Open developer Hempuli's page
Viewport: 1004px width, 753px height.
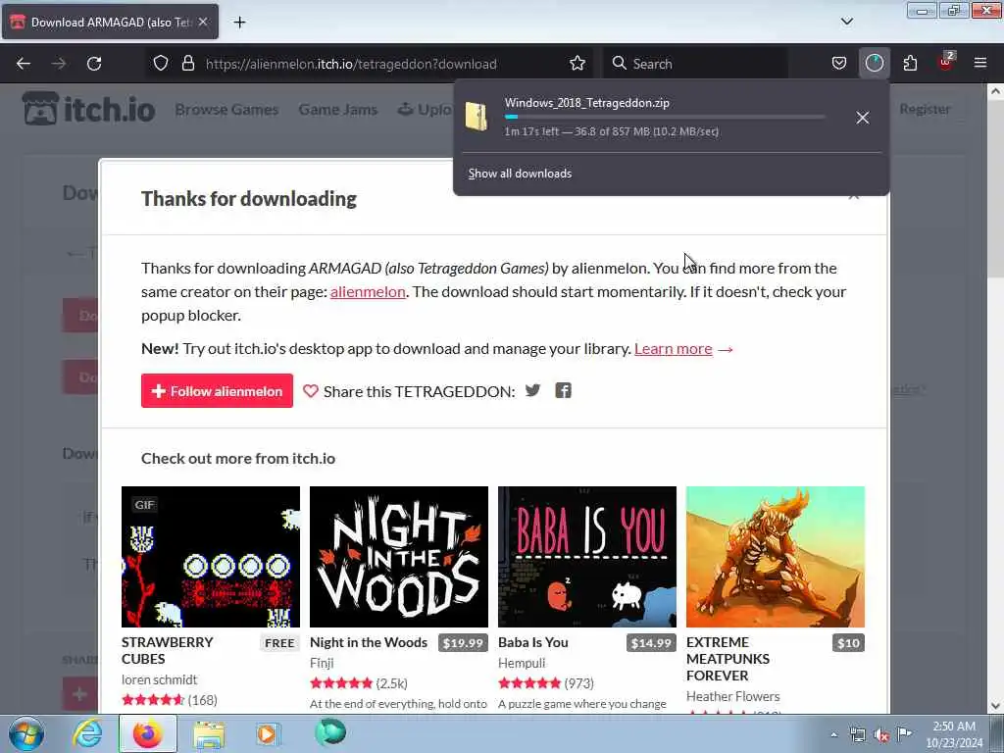[522, 664]
